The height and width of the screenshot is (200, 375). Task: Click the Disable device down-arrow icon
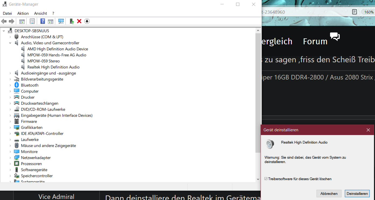pyautogui.click(x=87, y=21)
